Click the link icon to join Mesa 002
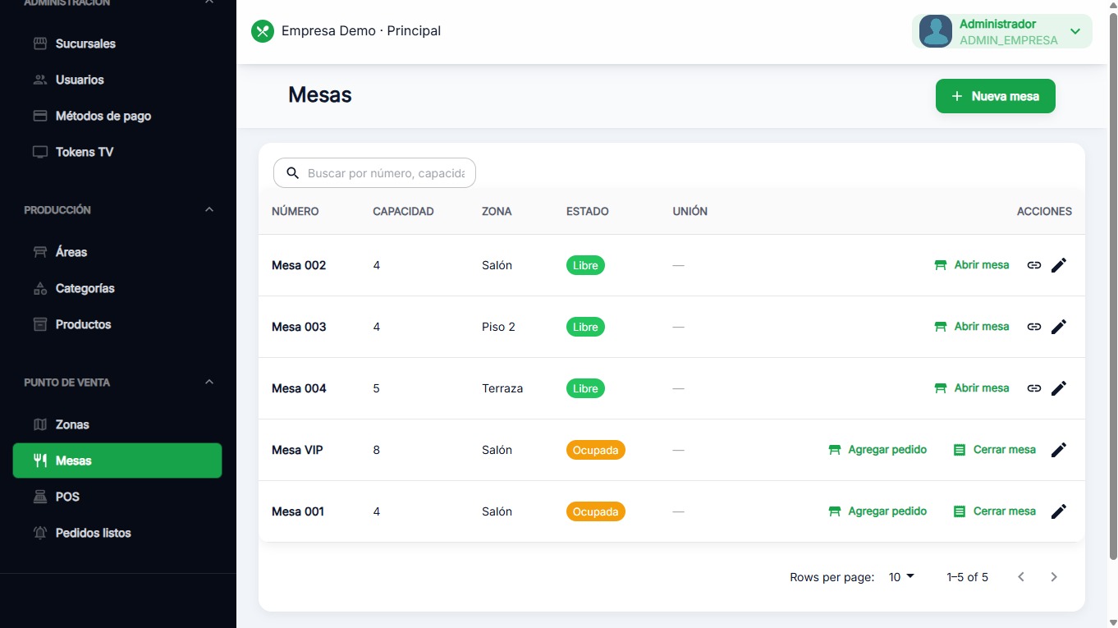The height and width of the screenshot is (628, 1118). pyautogui.click(x=1034, y=264)
